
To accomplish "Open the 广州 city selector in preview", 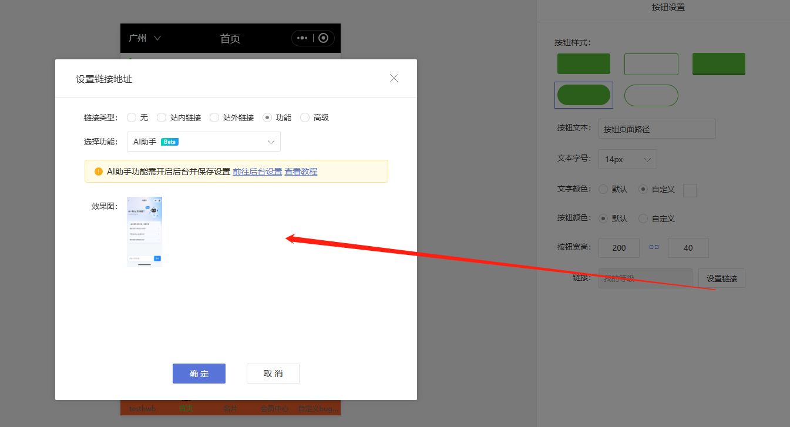I will click(144, 38).
